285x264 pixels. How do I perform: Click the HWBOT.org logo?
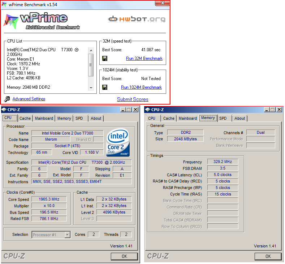(x=137, y=19)
